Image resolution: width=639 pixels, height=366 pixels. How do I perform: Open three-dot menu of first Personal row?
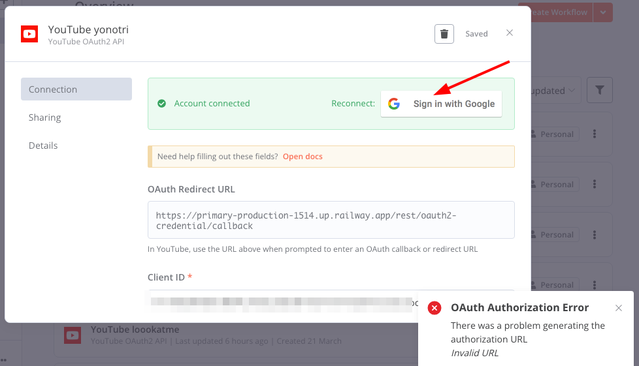click(595, 134)
